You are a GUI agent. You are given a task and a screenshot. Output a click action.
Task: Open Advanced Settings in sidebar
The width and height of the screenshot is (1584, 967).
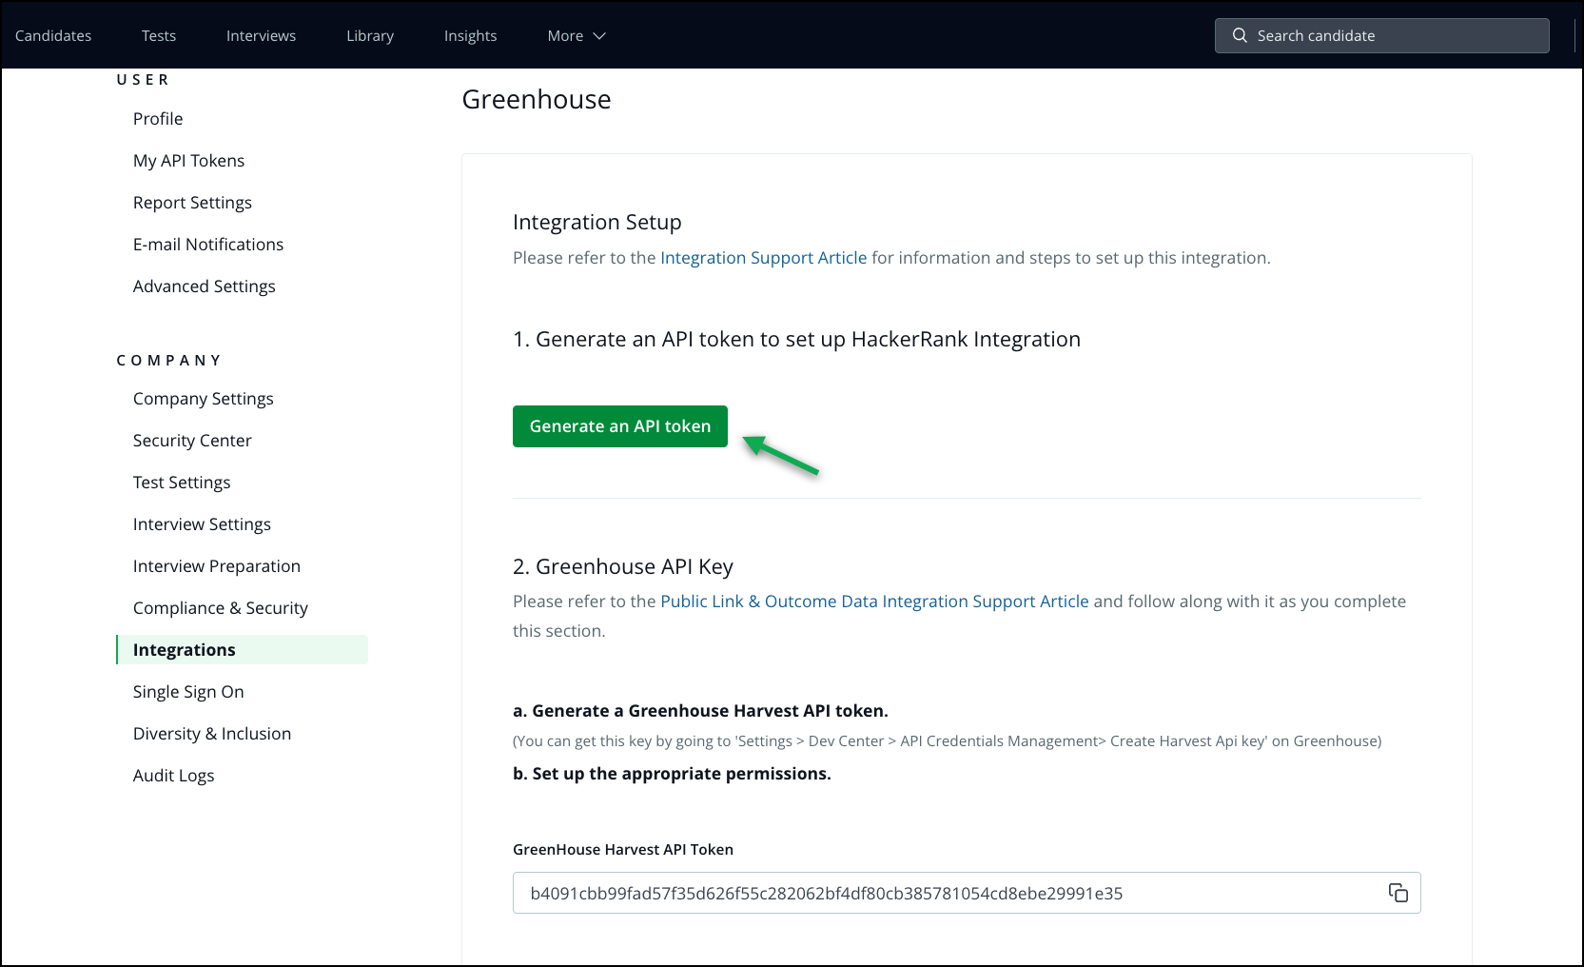point(205,286)
